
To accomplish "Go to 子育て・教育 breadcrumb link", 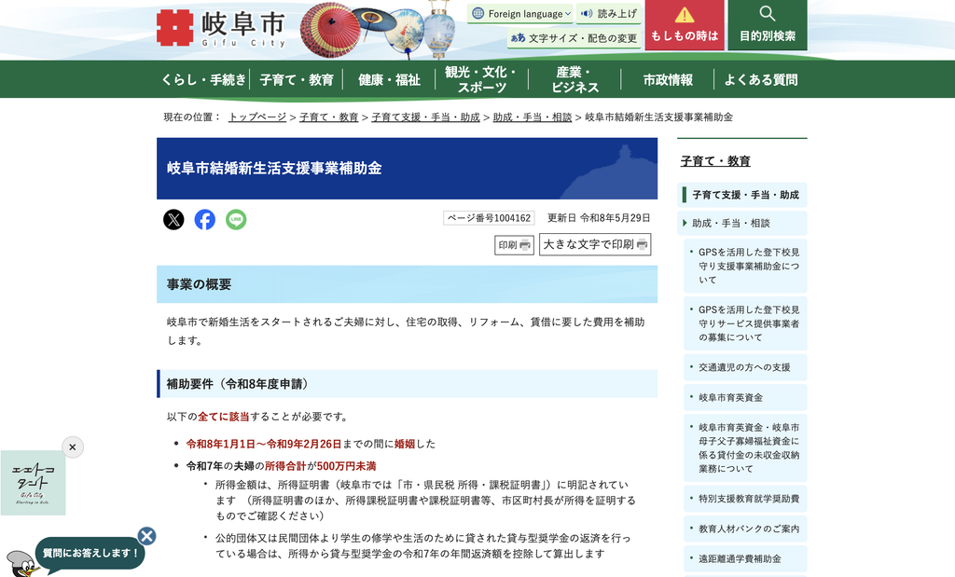I will pyautogui.click(x=329, y=117).
